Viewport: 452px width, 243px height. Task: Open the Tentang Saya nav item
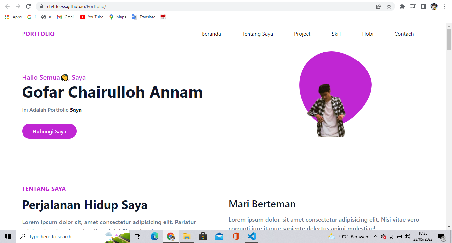point(257,34)
